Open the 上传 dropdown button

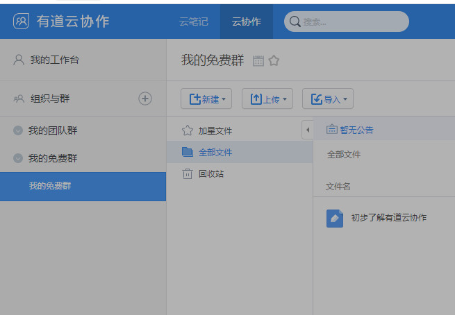click(267, 99)
